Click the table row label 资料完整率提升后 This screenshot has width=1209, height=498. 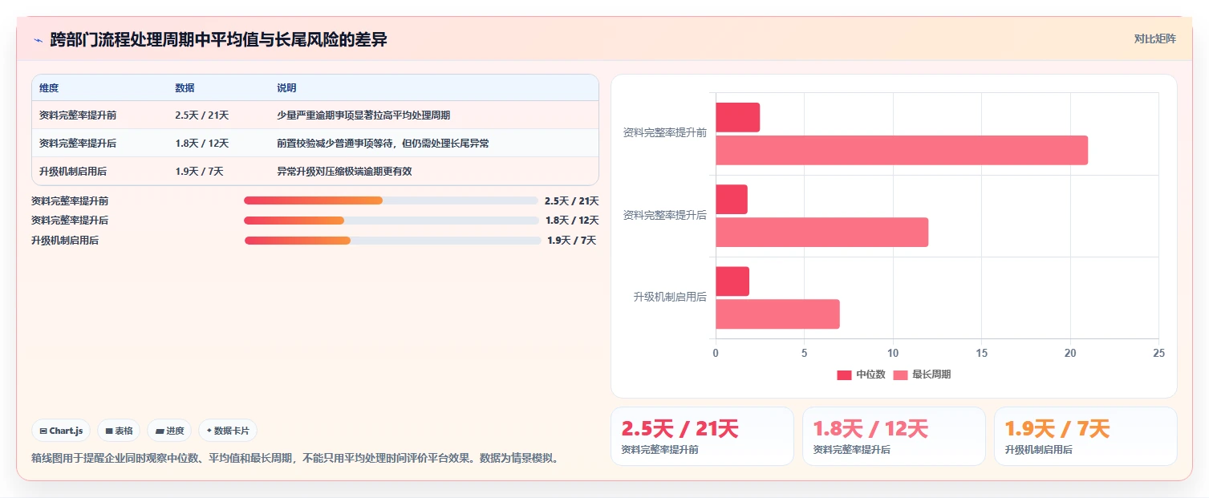click(x=78, y=144)
